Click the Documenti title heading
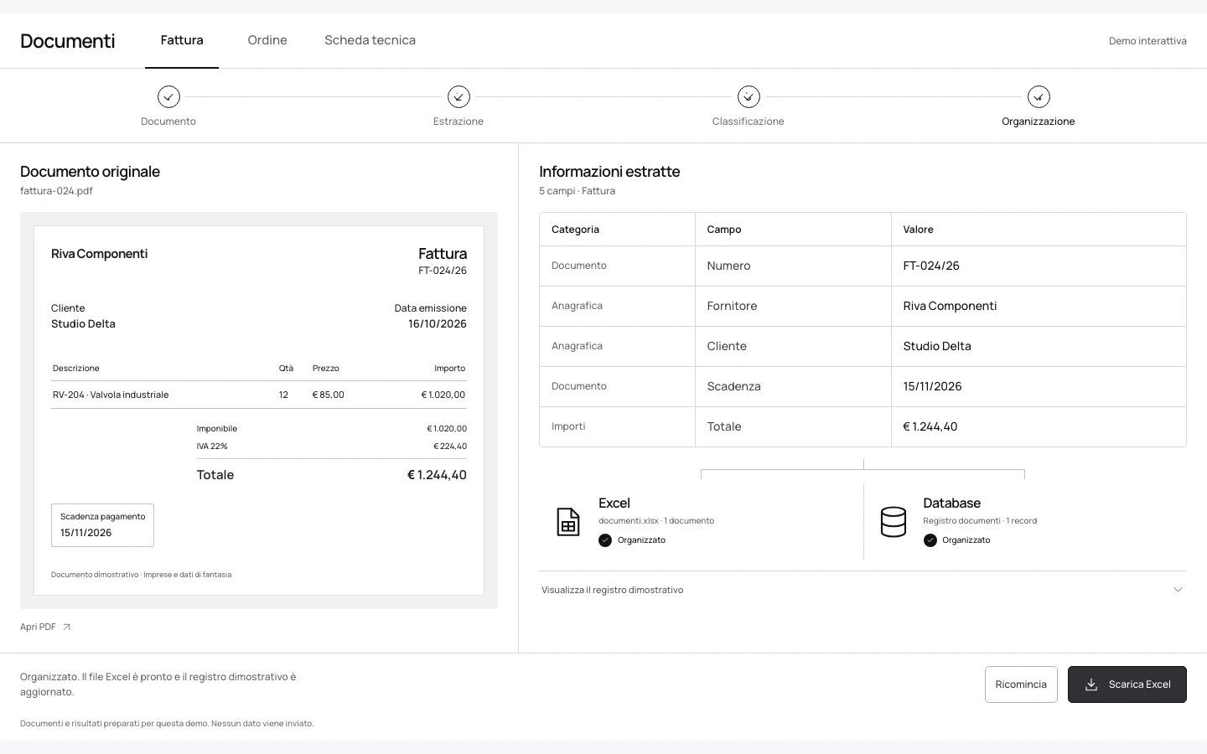1207x754 pixels. pos(68,41)
